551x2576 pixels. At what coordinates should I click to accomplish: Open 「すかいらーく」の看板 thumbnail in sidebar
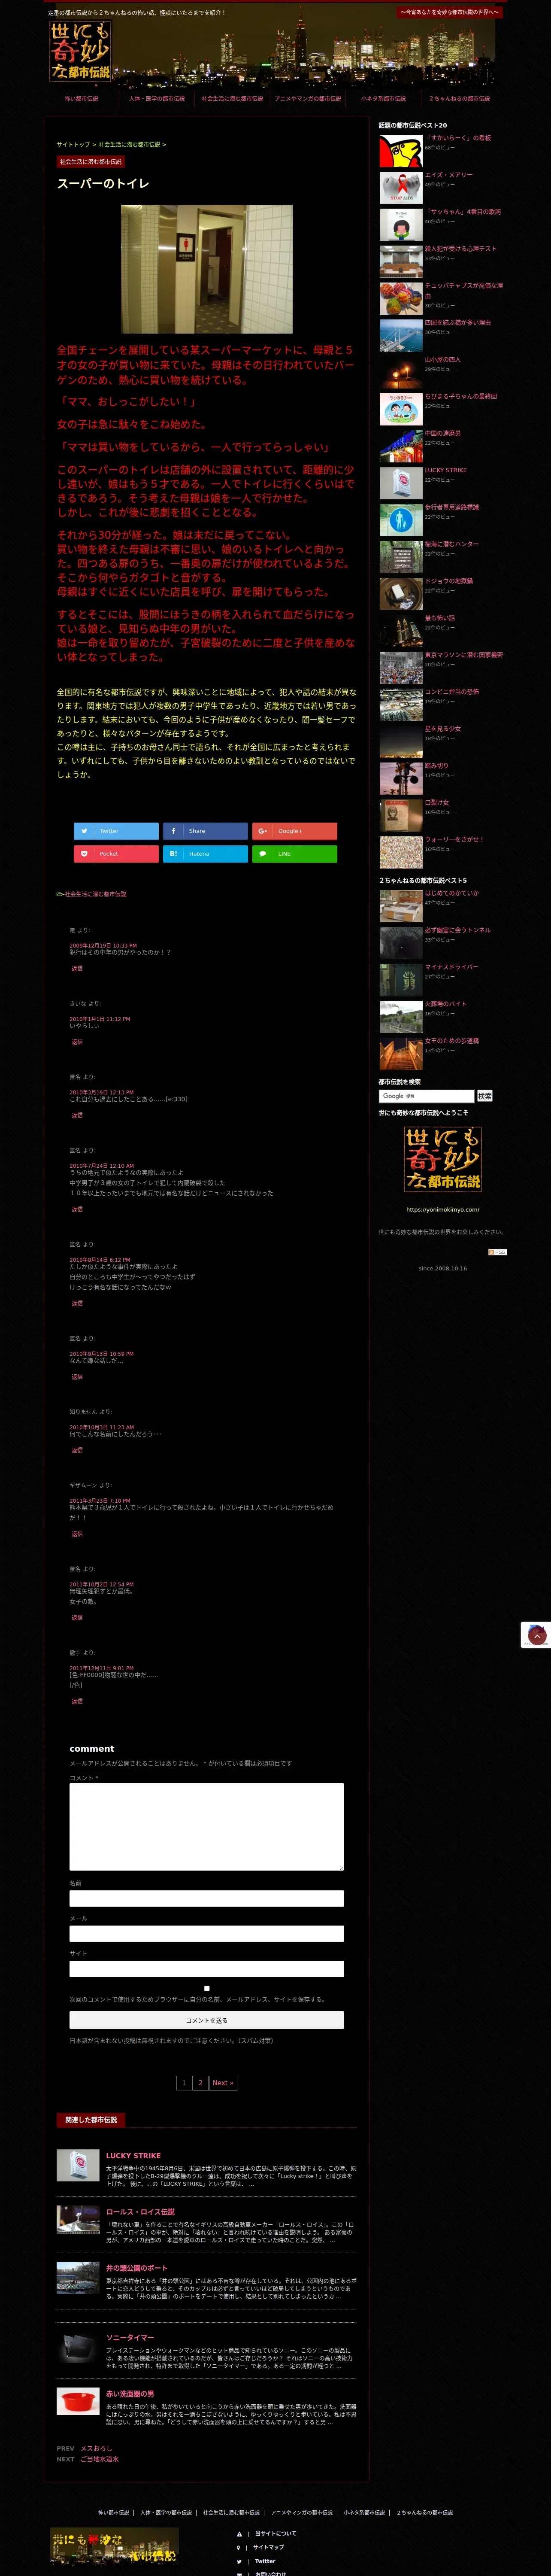click(401, 151)
